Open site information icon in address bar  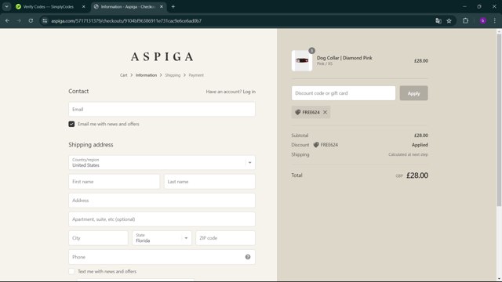point(45,21)
